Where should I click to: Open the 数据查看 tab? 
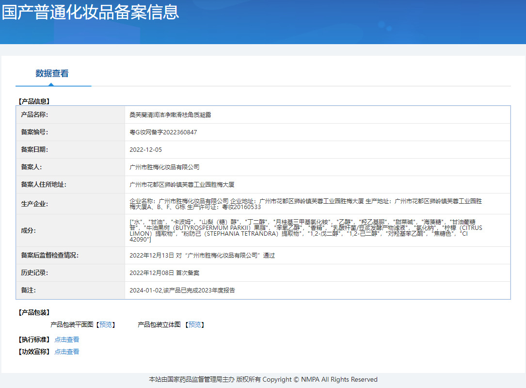click(52, 73)
